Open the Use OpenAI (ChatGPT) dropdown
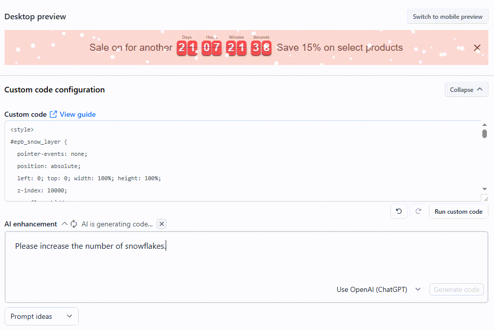Screen dimensions: 494x330 point(379,289)
